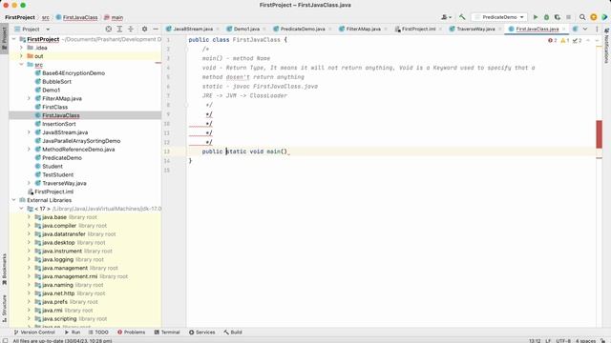Open the user account icon menu
Image resolution: width=611 pixels, height=343 pixels.
(446, 17)
